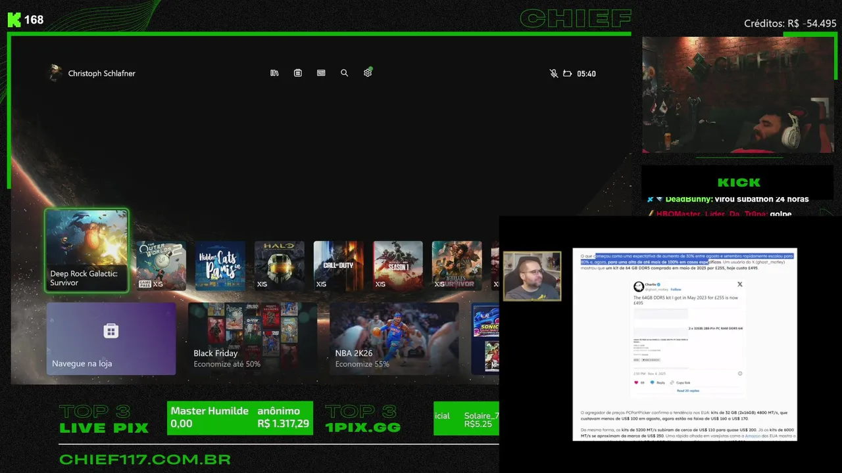Select the Achilles Survivor game tile

coord(457,265)
